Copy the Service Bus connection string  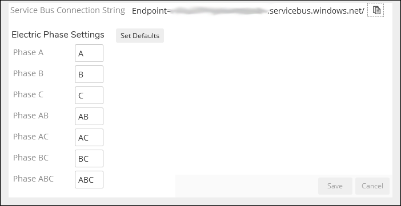point(375,10)
